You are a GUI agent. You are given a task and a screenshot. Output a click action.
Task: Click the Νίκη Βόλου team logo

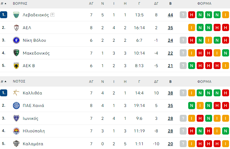tap(16, 40)
